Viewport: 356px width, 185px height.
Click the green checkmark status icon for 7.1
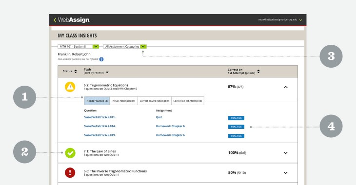[70, 153]
